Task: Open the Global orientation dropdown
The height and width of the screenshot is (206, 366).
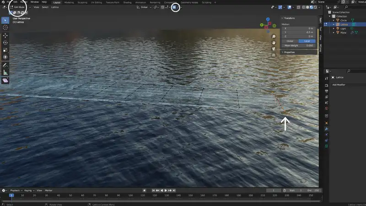Action: coord(144,7)
